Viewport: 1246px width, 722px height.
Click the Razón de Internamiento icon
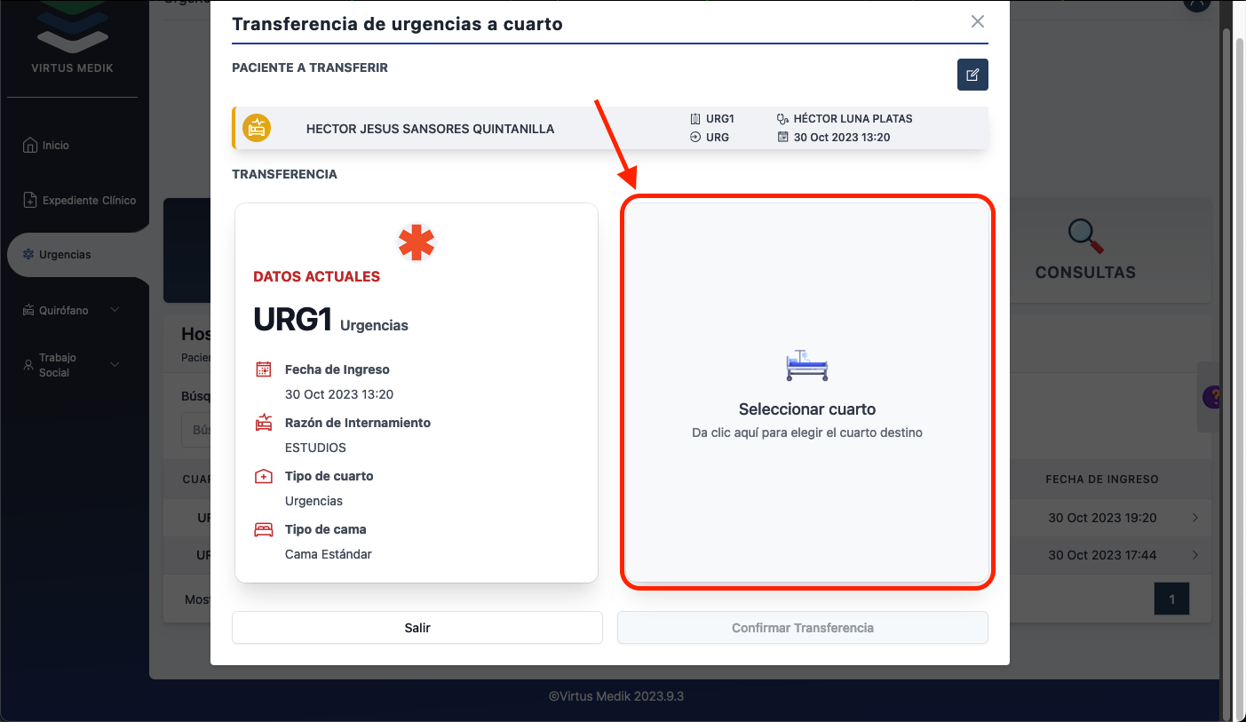(x=264, y=423)
